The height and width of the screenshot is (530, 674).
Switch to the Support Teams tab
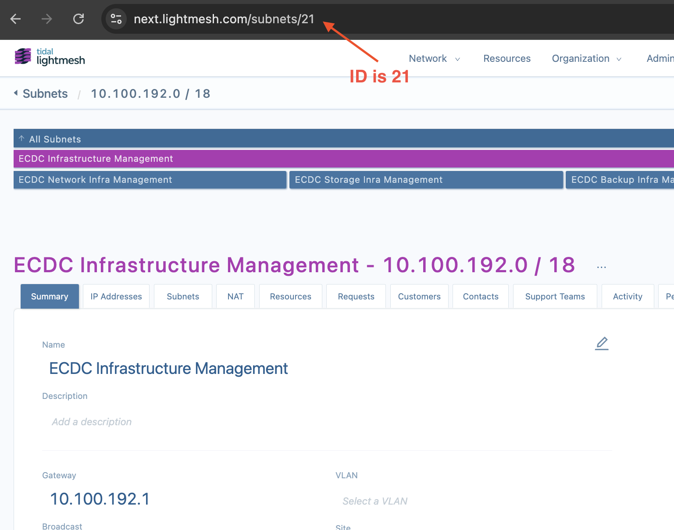555,296
